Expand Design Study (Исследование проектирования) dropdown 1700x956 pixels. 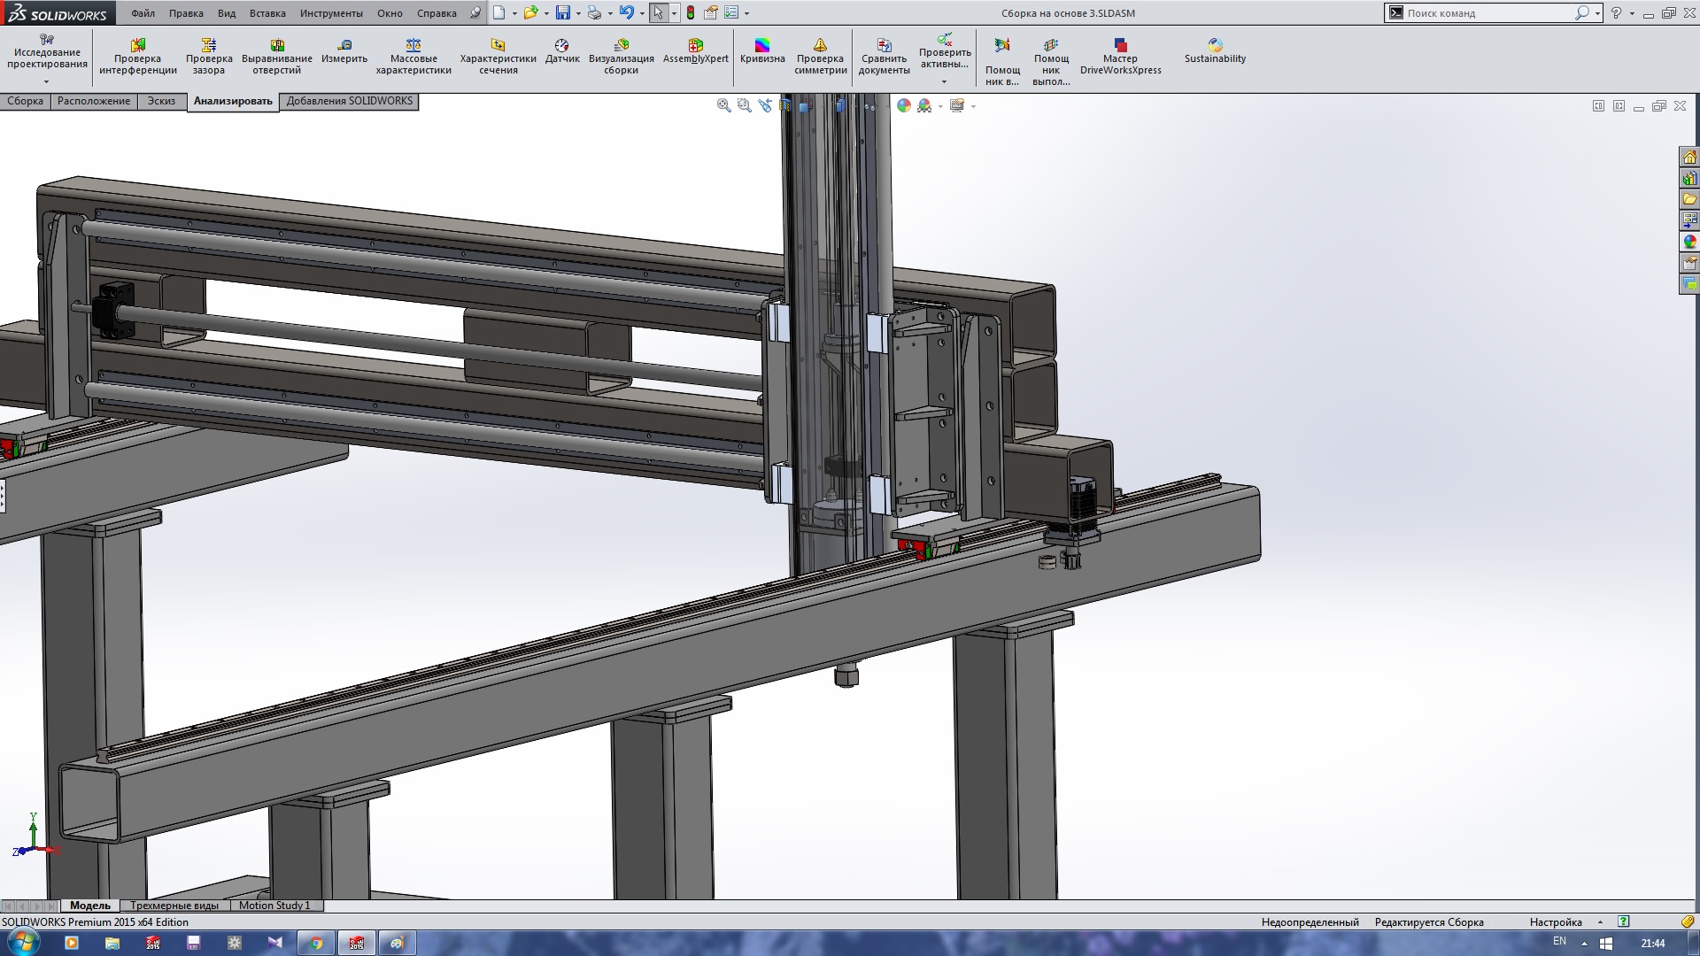(x=47, y=81)
